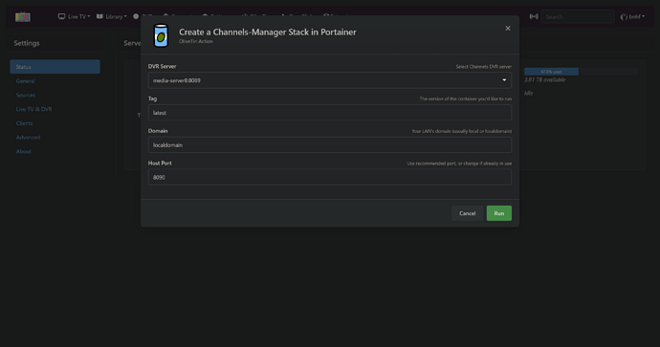
Task: Click the broadcast signal icon
Action: point(534,16)
